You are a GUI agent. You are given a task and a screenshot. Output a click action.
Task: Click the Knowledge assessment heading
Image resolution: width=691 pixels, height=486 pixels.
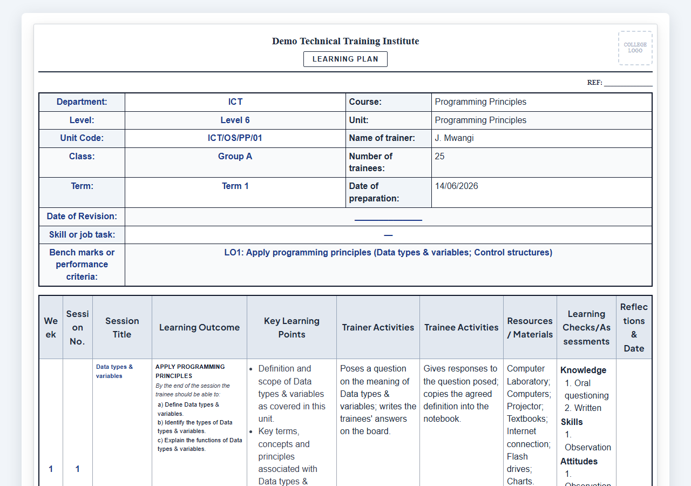[x=583, y=370]
